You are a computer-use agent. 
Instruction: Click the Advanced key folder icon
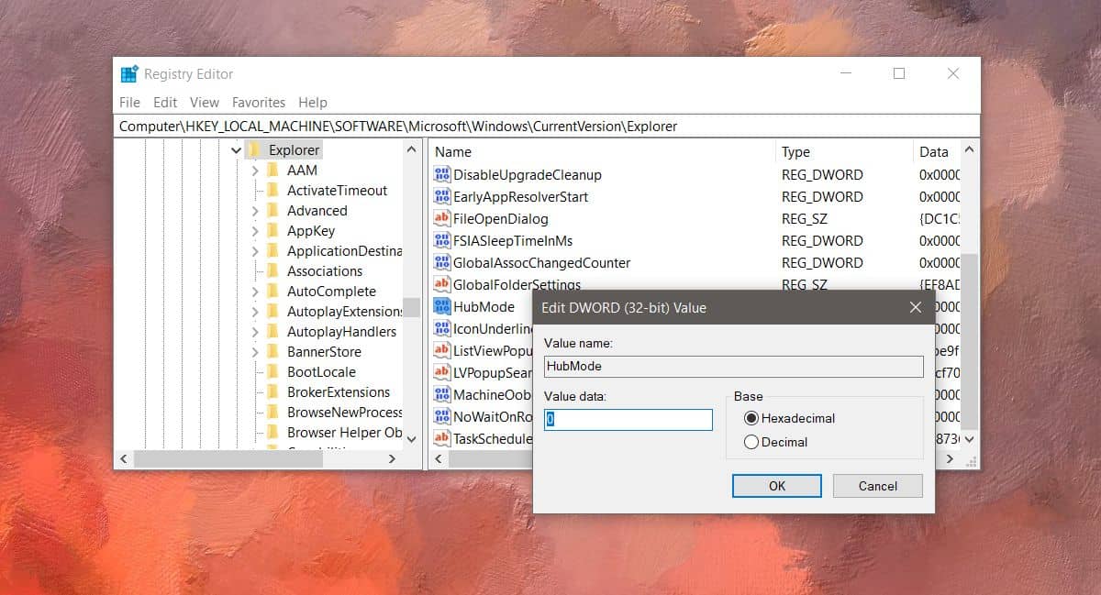pyautogui.click(x=272, y=210)
